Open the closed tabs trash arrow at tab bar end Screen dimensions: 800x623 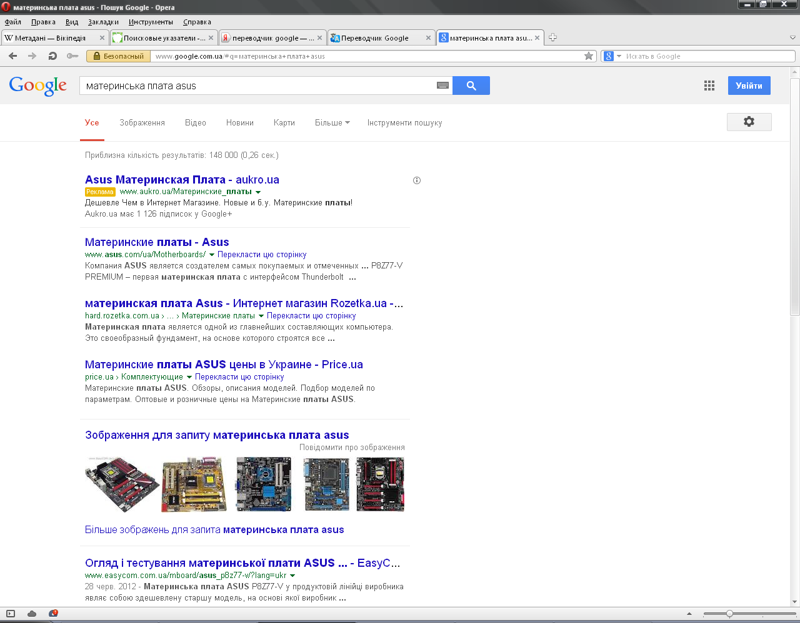click(x=792, y=37)
